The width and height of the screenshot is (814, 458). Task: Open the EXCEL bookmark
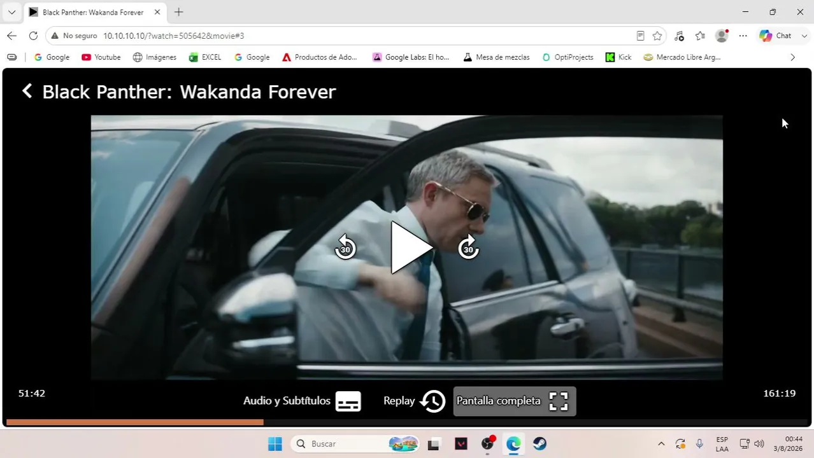[205, 57]
